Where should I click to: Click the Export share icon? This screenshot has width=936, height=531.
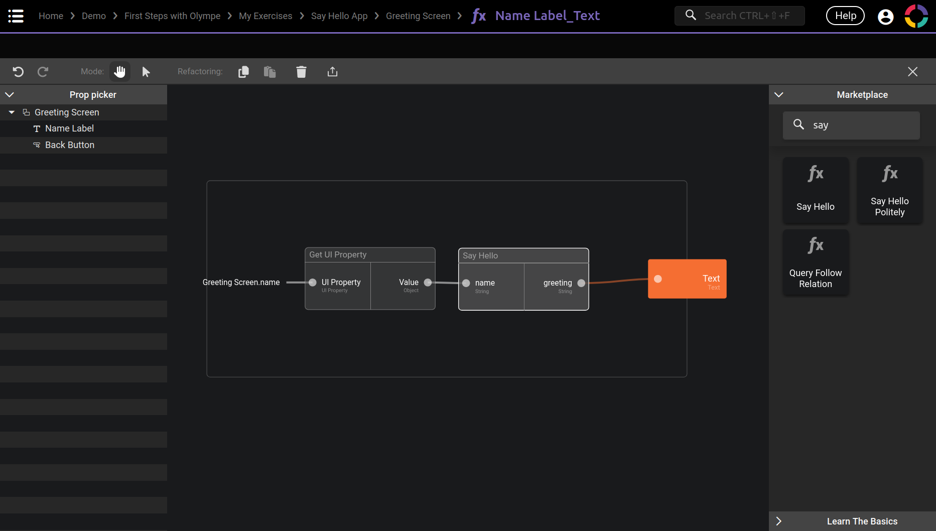(x=332, y=72)
